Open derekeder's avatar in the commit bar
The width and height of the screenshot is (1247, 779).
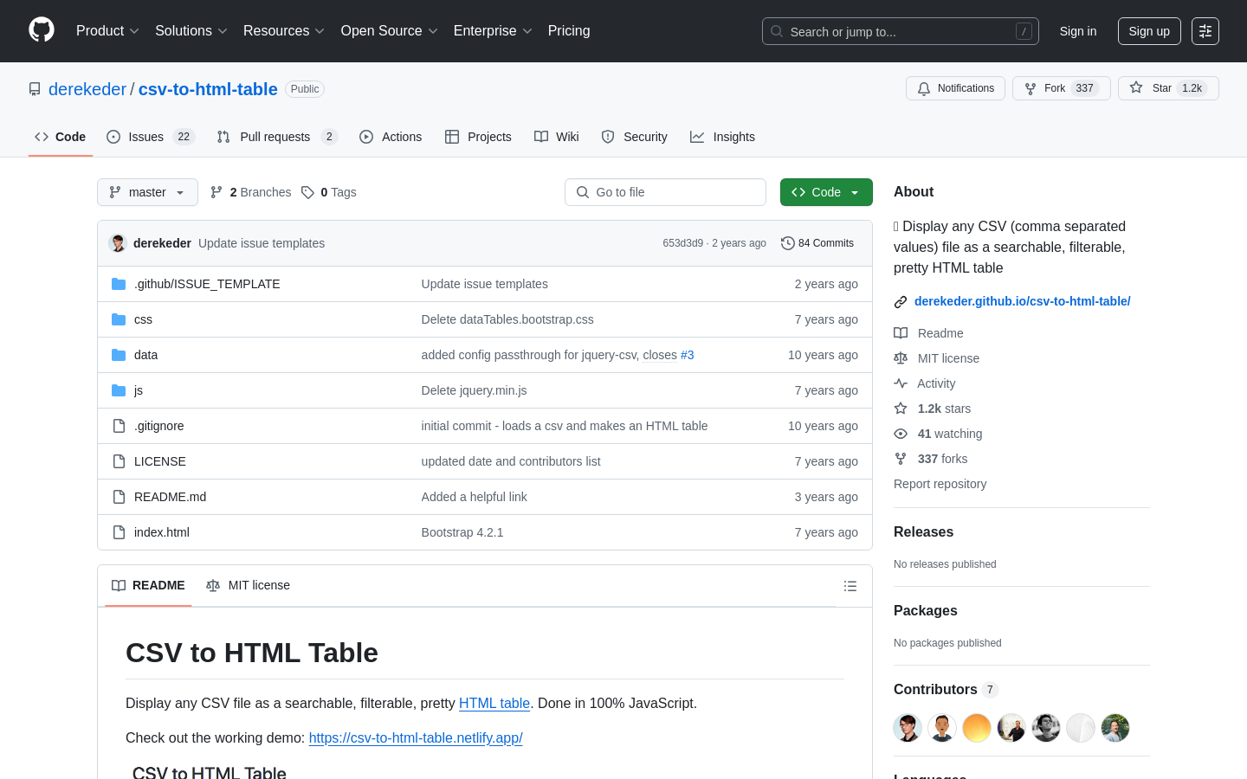coord(118,243)
